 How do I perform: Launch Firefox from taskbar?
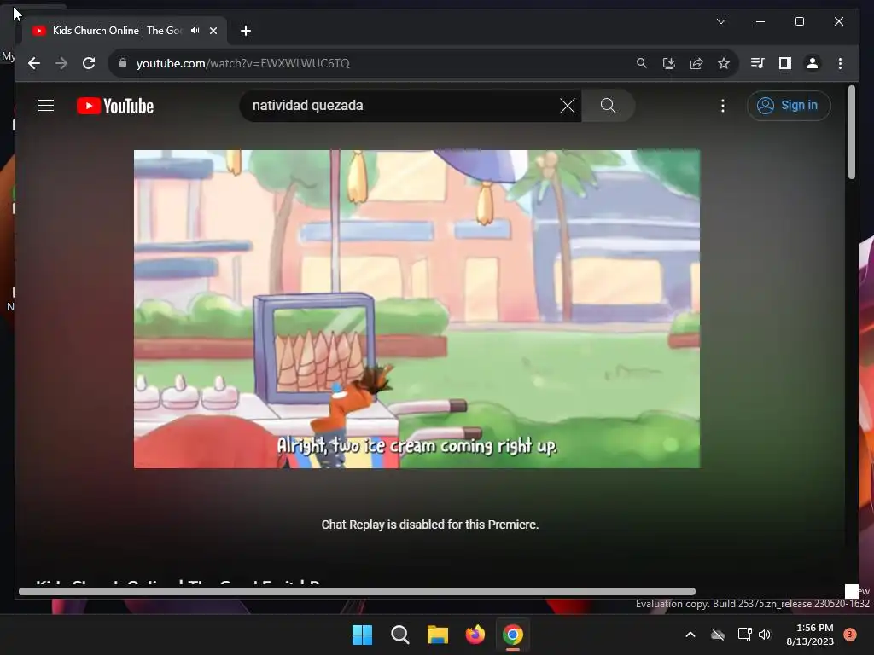pos(475,635)
